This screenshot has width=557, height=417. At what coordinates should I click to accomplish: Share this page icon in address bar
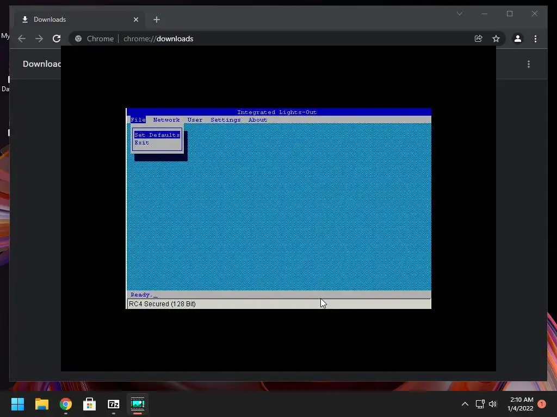click(x=479, y=39)
